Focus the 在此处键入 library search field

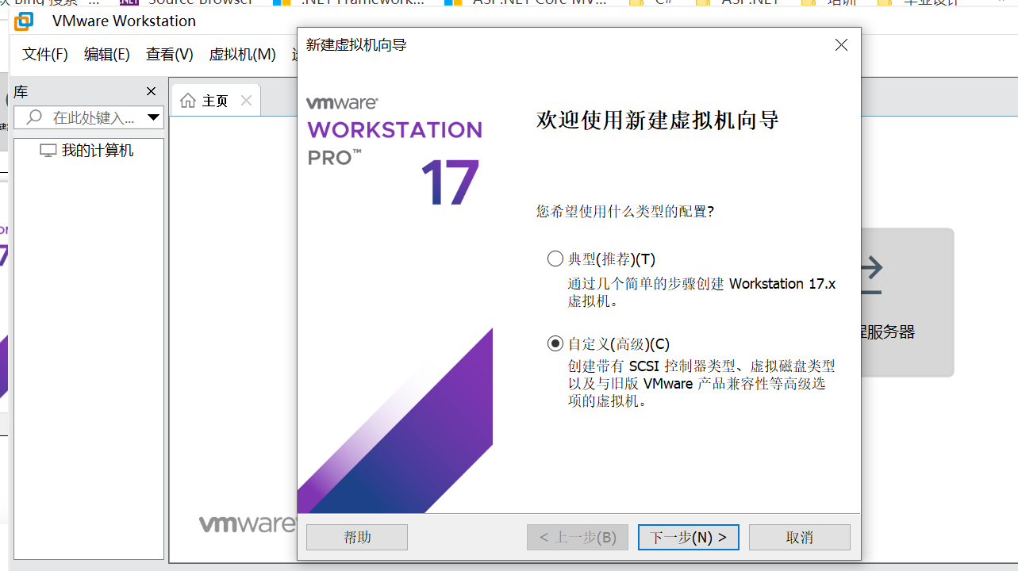pos(89,117)
